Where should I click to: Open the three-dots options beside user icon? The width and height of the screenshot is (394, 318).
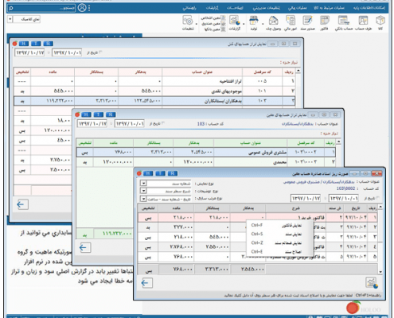(x=89, y=8)
